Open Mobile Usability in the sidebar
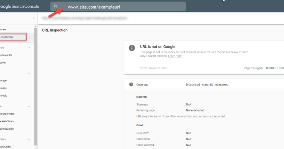284x149 pixels. [7, 129]
